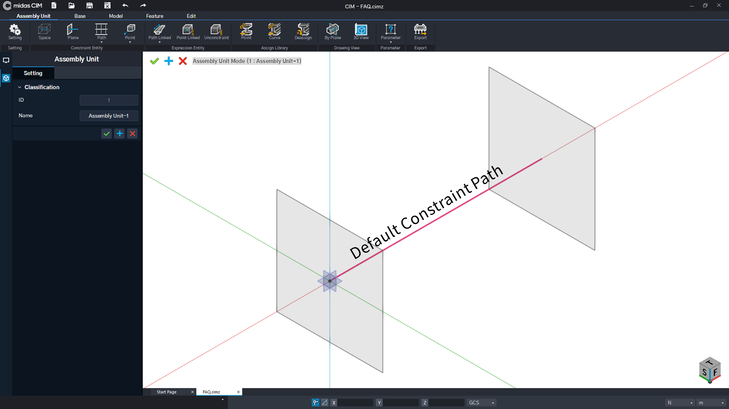Open the Path dropdown arrow
The height and width of the screenshot is (409, 729).
pos(101,42)
